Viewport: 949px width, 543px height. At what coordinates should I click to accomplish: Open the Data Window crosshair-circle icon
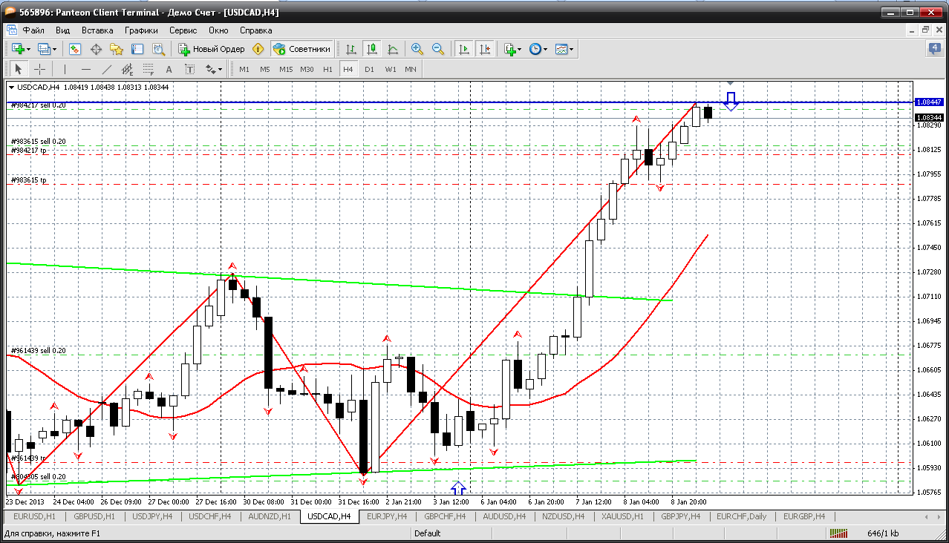click(96, 49)
